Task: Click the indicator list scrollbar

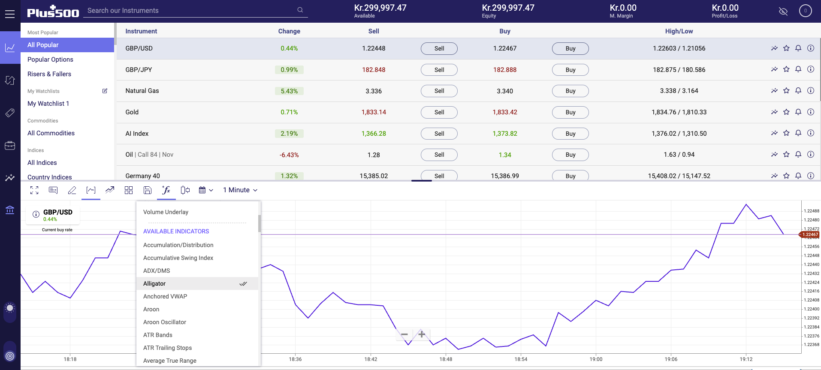Action: 259,223
